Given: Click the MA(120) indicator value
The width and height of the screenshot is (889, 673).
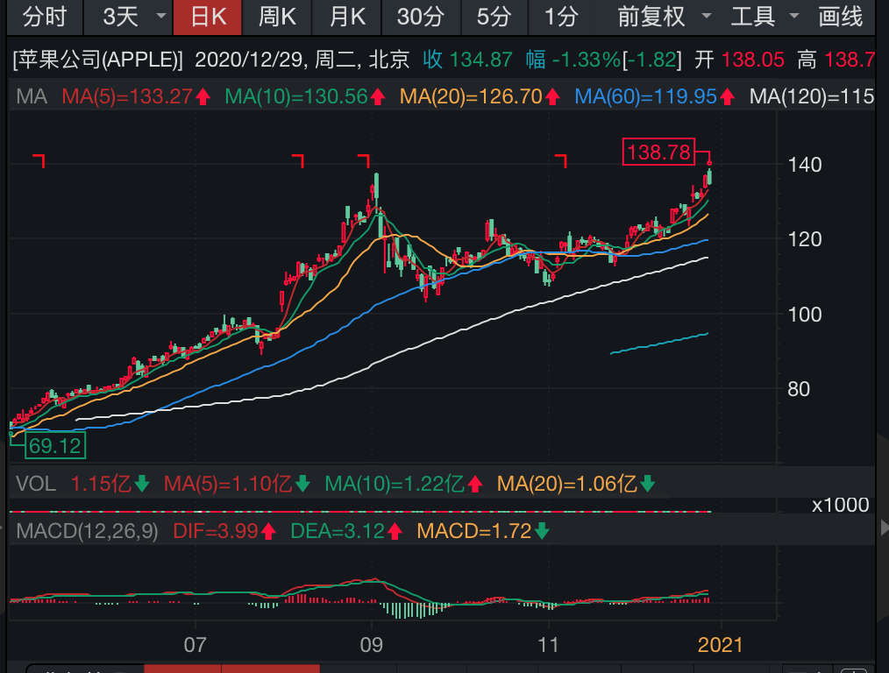Looking at the screenshot, I should coord(812,97).
